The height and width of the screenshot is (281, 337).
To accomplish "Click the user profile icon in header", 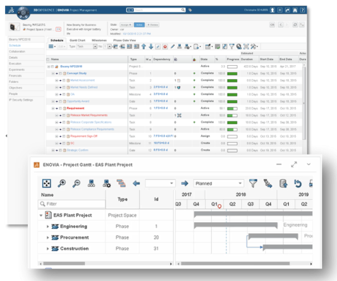I will (273, 10).
